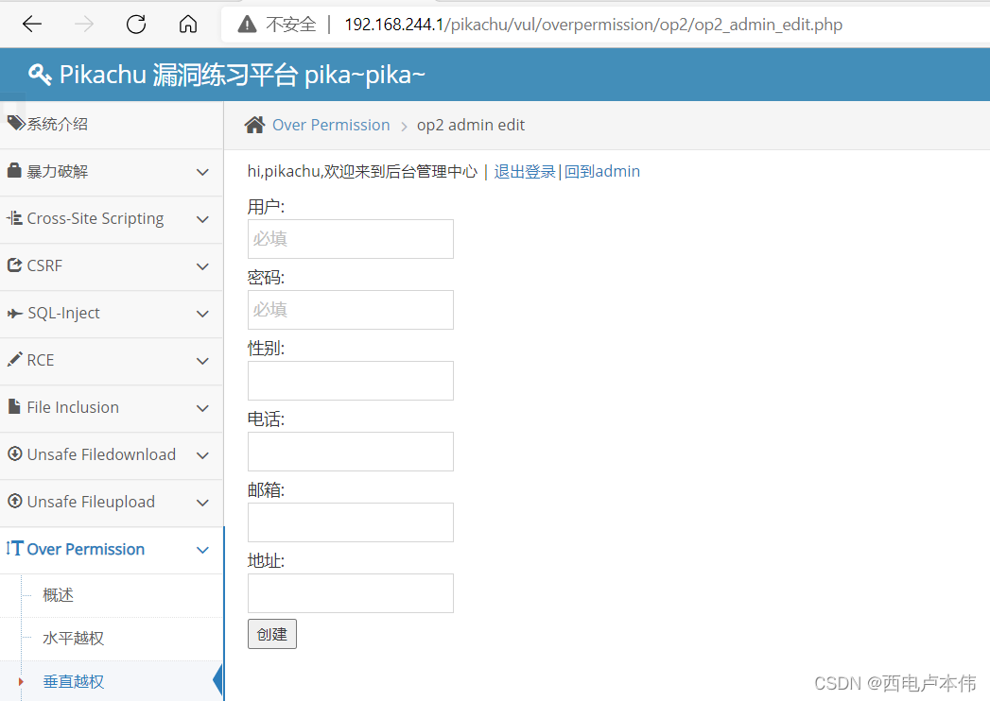Click the 回到admin link

pyautogui.click(x=601, y=172)
